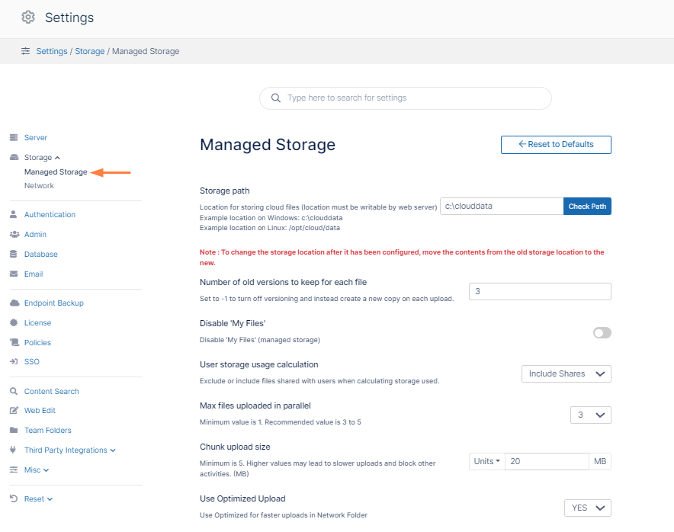Open the Database settings section

click(15, 254)
